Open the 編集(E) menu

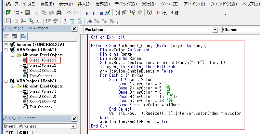point(47,4)
